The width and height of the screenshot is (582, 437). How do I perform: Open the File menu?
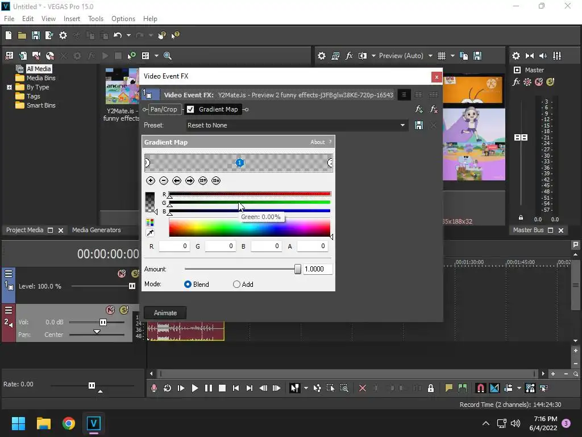(9, 19)
